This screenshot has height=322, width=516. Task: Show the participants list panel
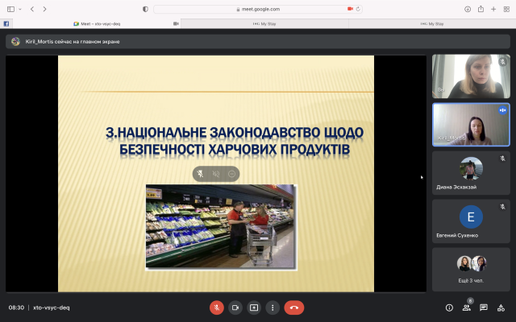[466, 307]
